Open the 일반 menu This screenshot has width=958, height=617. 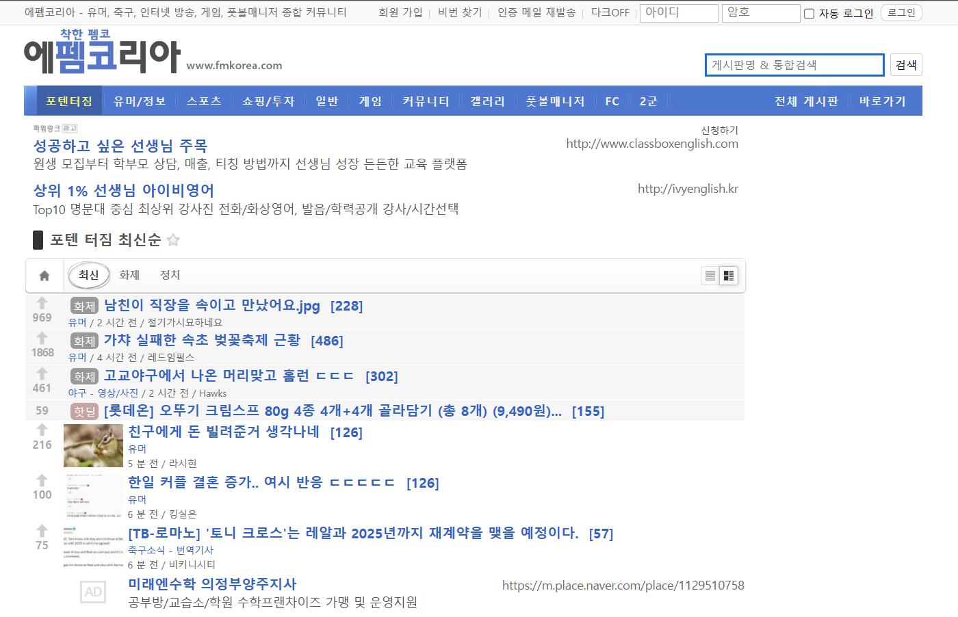click(x=327, y=101)
